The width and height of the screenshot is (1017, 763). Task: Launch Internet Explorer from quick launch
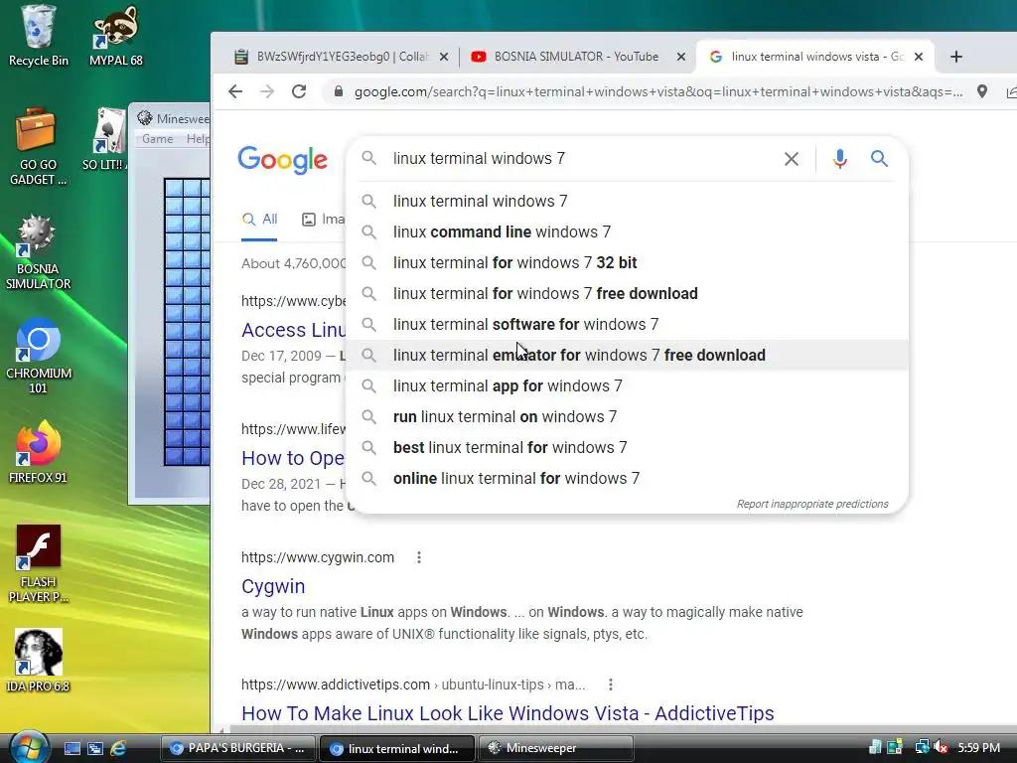(x=119, y=748)
